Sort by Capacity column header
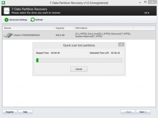The width and height of the screenshot is (158, 118). coord(64,28)
